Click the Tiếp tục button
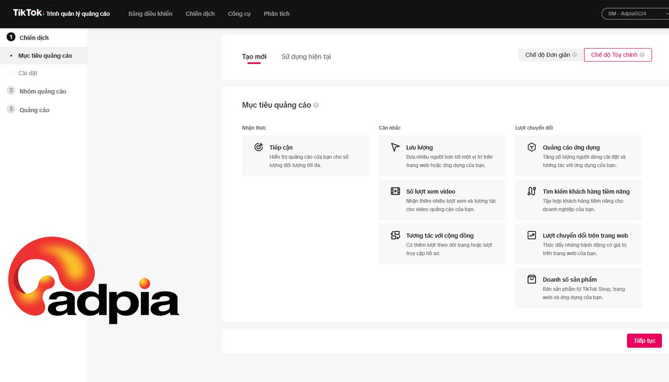 [644, 340]
